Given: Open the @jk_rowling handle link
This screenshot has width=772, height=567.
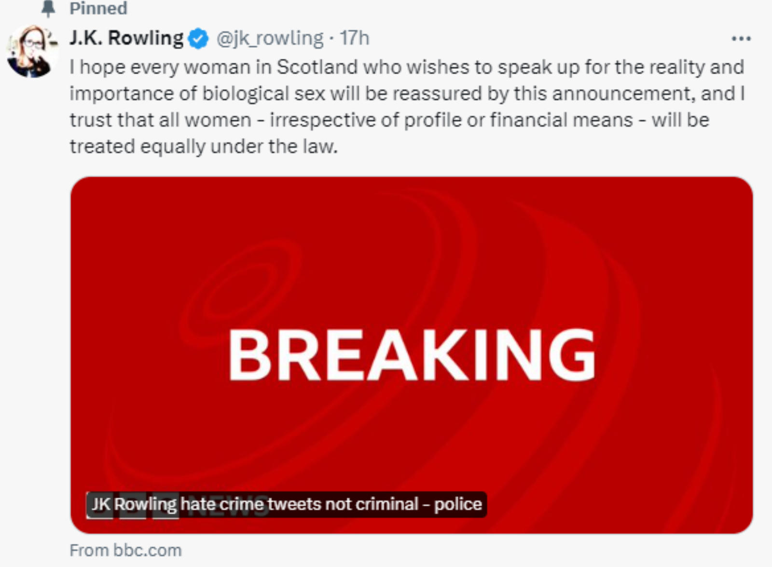Looking at the screenshot, I should [x=270, y=39].
